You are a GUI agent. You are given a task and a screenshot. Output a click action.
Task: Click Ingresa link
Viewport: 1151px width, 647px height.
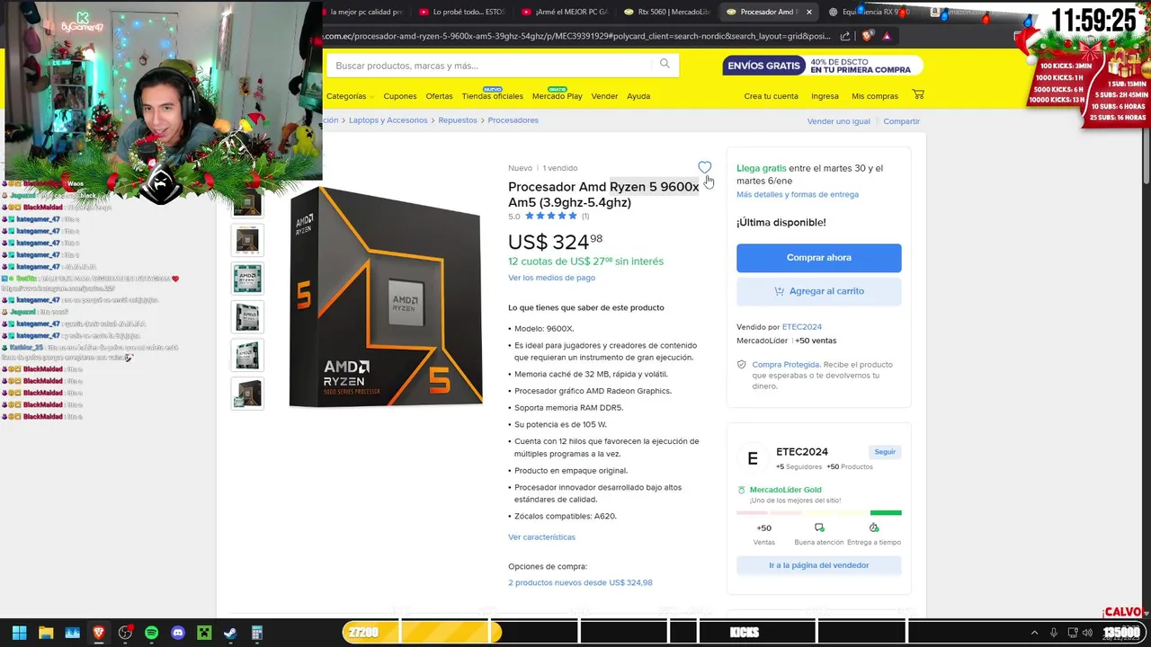[x=825, y=96]
